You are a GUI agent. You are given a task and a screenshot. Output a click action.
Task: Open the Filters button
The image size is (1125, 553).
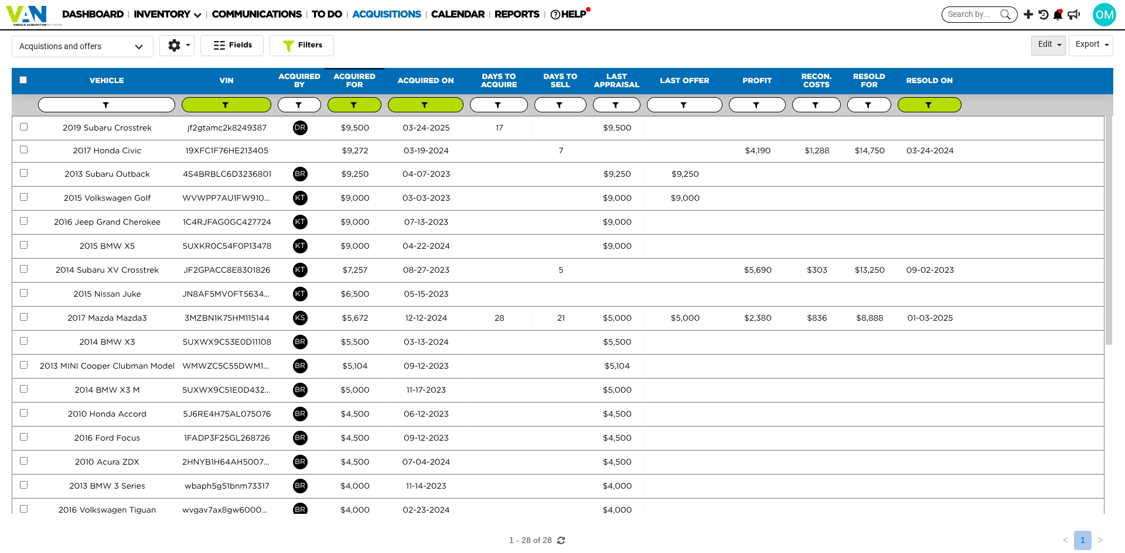click(302, 45)
